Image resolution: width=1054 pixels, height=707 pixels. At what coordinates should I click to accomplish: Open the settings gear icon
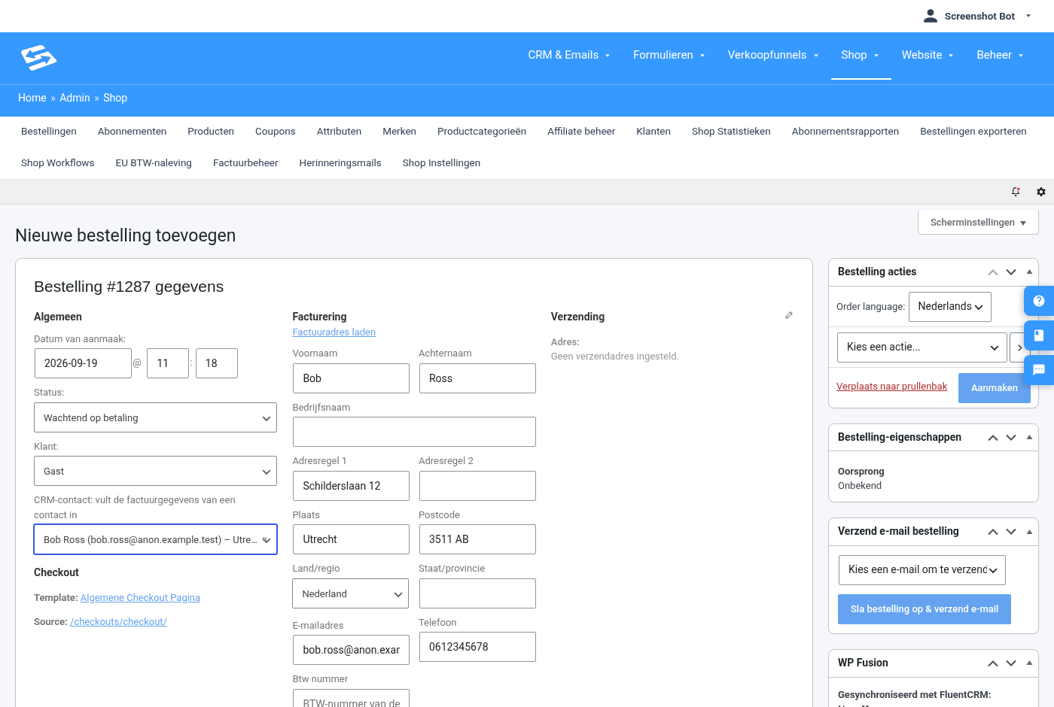pyautogui.click(x=1041, y=192)
